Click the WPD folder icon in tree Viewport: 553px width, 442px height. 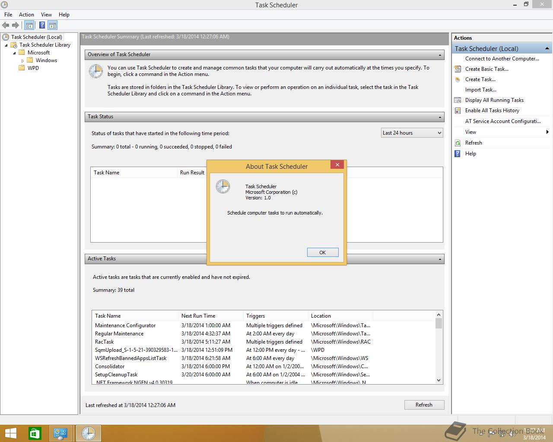[x=22, y=68]
